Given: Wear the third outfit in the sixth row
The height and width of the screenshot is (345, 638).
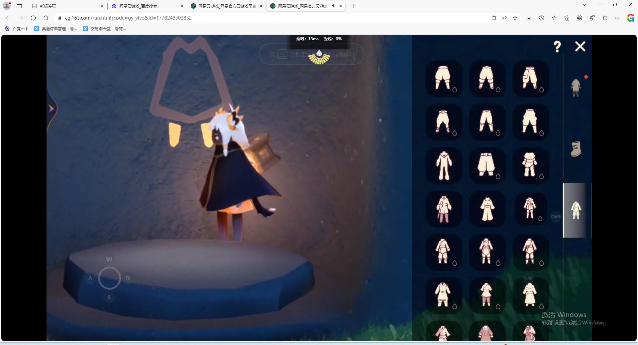Looking at the screenshot, I should tap(530, 296).
